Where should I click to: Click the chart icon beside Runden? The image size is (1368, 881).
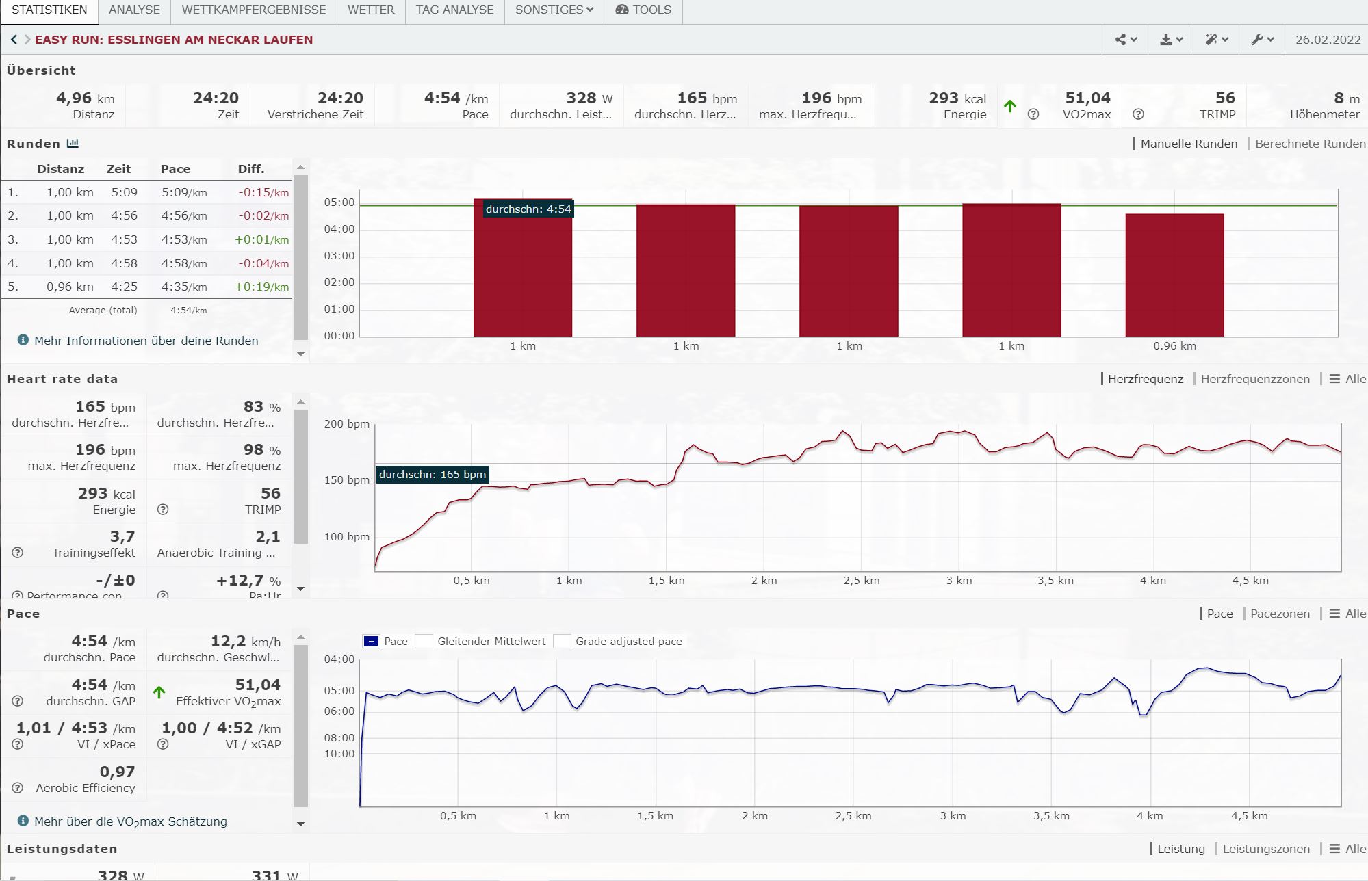click(73, 144)
